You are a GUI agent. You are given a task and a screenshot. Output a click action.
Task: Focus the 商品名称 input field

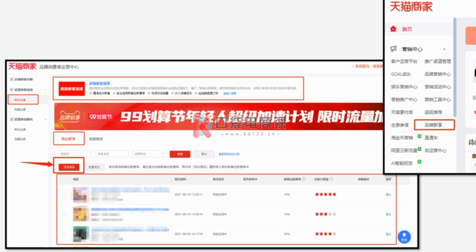(x=112, y=154)
